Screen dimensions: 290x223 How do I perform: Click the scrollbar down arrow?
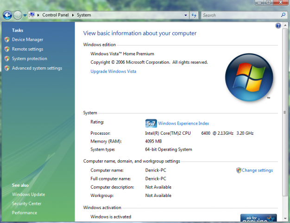[285, 218]
